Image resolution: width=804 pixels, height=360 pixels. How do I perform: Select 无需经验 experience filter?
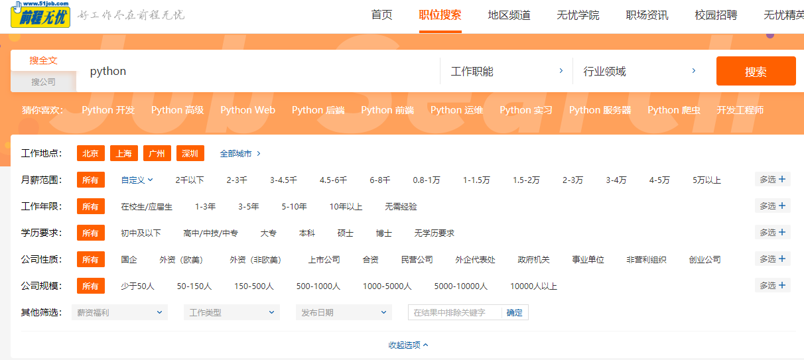pyautogui.click(x=401, y=206)
